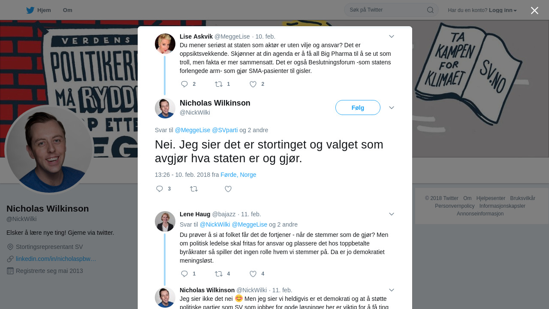549x309 pixels.
Task: Reply to the main Nicholas Wilkinson tweet
Action: pos(160,189)
